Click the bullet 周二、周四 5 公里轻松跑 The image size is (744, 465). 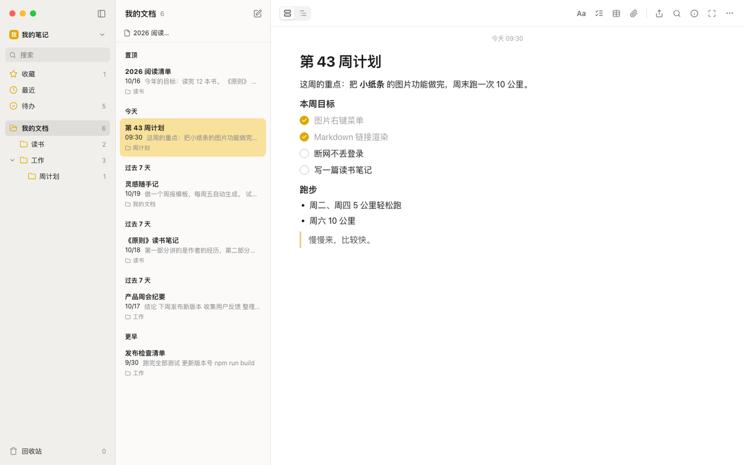(355, 205)
